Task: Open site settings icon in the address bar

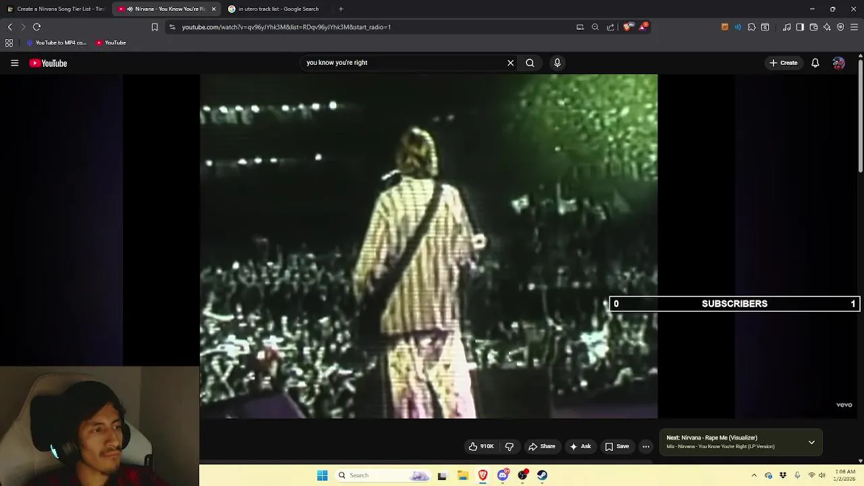Action: point(172,27)
